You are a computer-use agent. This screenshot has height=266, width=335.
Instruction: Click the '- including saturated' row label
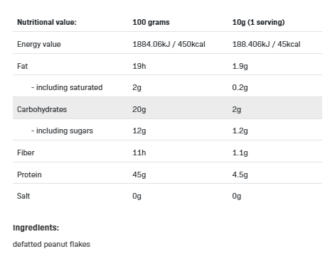pos(67,87)
